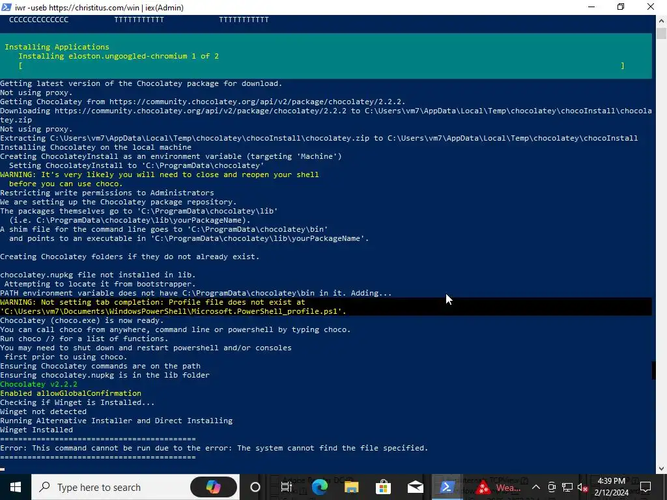Click the 'Winget Installed' line
667x500 pixels.
click(x=36, y=430)
